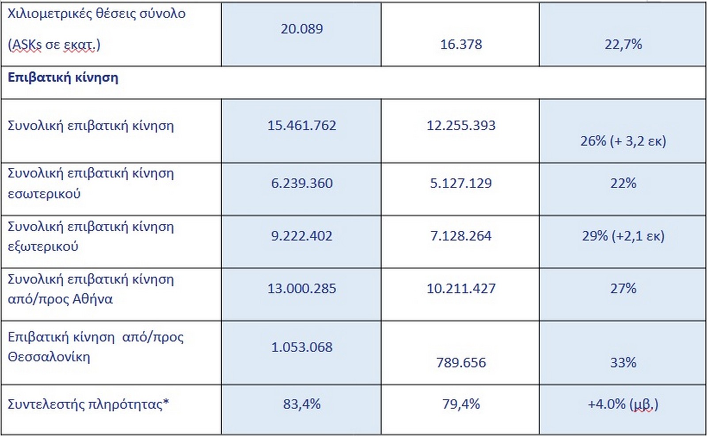Select the 6.239.360 domestic traffic value
Screen dimensions: 707x437
pyautogui.click(x=302, y=183)
